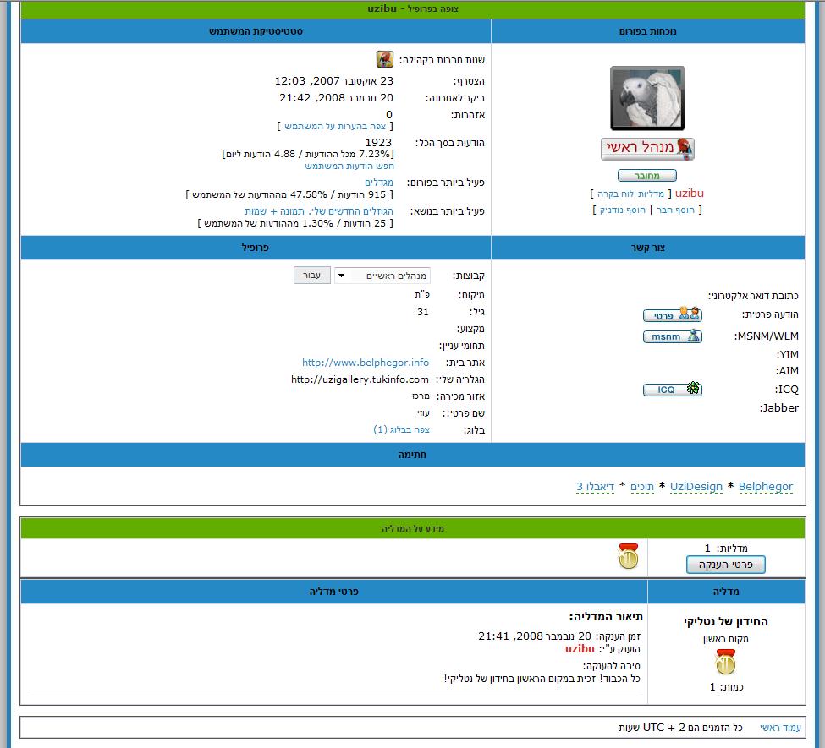Click the medal icon in medal info row
825x748 pixels.
click(x=629, y=556)
